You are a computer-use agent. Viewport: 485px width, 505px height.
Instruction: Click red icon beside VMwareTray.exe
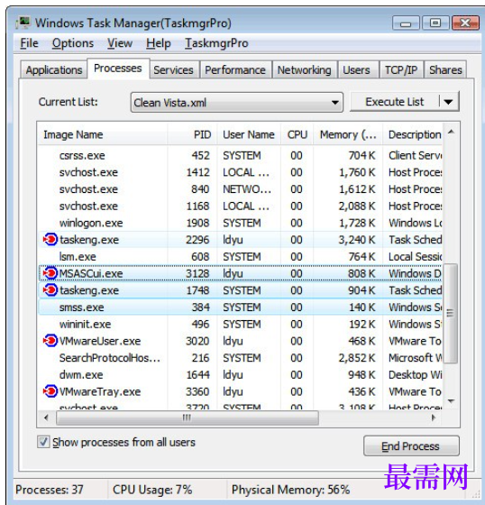click(x=50, y=391)
